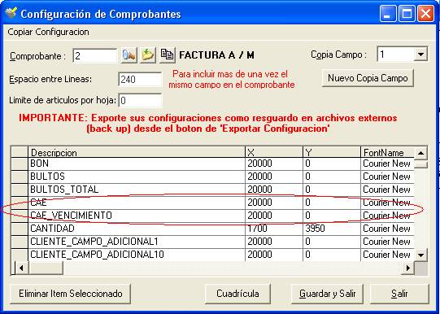
Task: Click the row selector beside CANTIDAD
Action: (x=20, y=229)
